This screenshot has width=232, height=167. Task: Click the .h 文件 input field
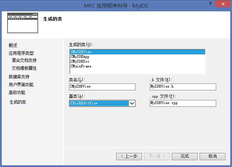(183, 87)
